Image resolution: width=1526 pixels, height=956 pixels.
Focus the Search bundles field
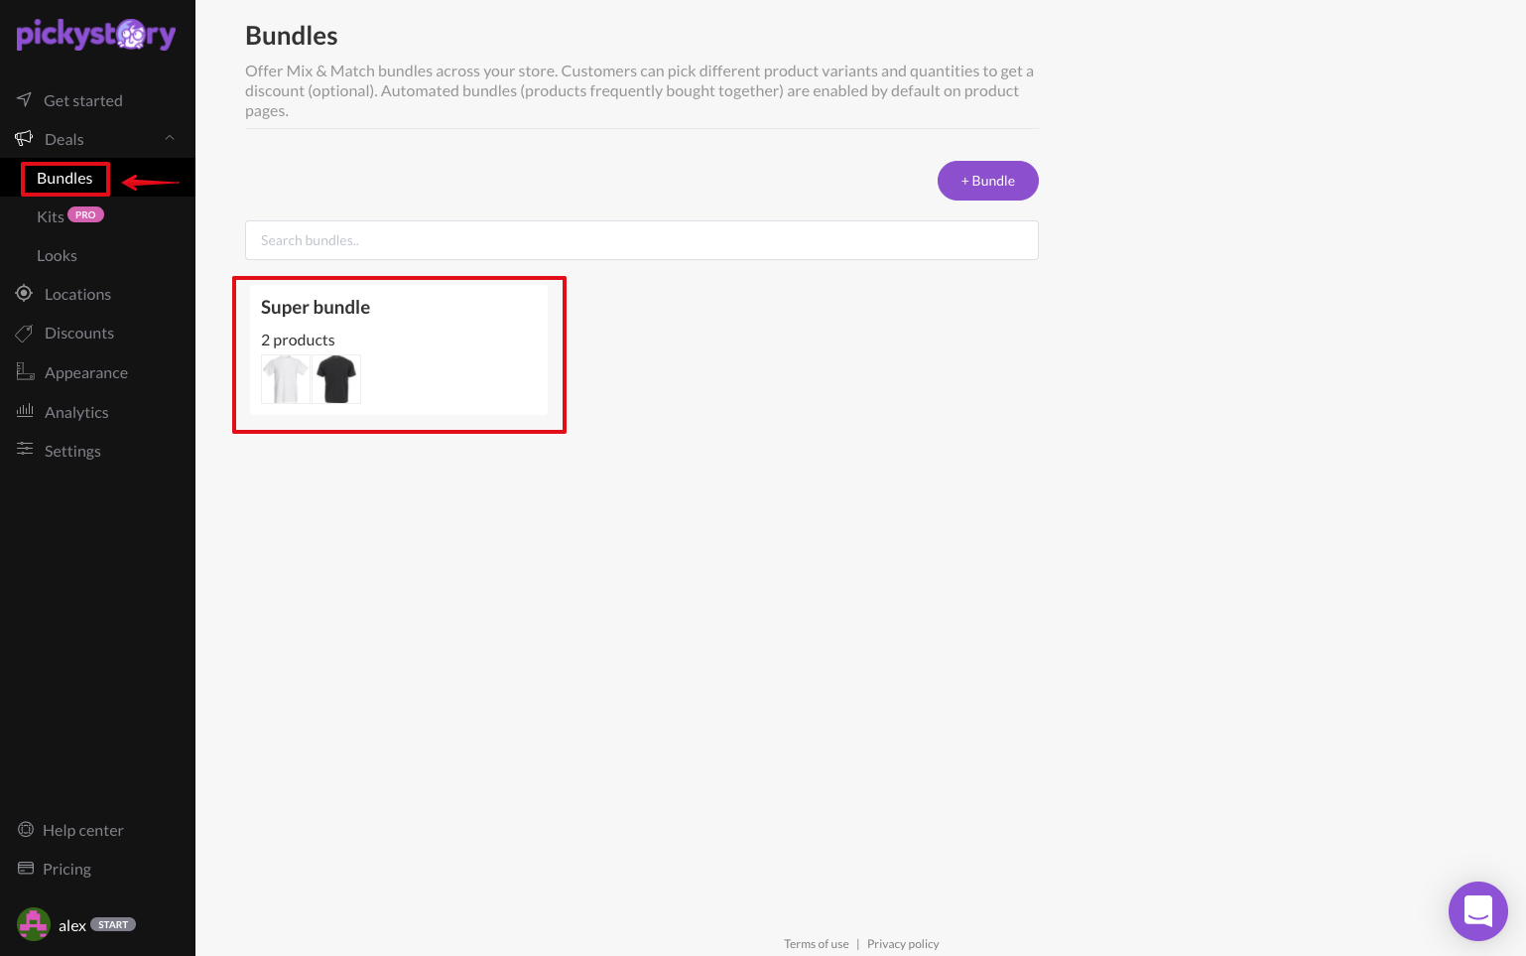pyautogui.click(x=642, y=240)
